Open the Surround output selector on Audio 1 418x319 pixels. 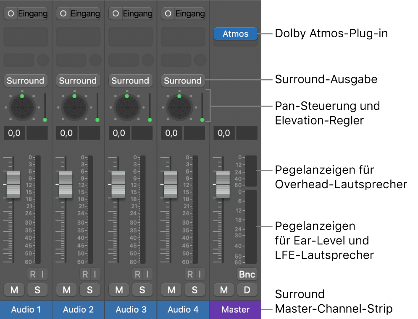point(26,80)
